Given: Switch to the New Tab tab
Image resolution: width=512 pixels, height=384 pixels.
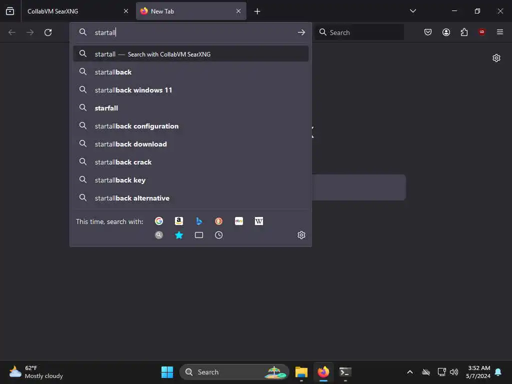Looking at the screenshot, I should tap(191, 11).
